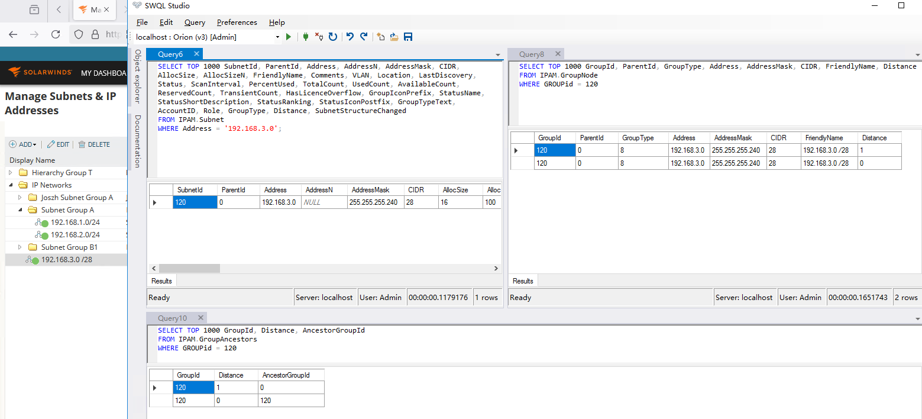Screen dimensions: 922x419
Task: Run the query with the green play icon
Action: tap(289, 37)
